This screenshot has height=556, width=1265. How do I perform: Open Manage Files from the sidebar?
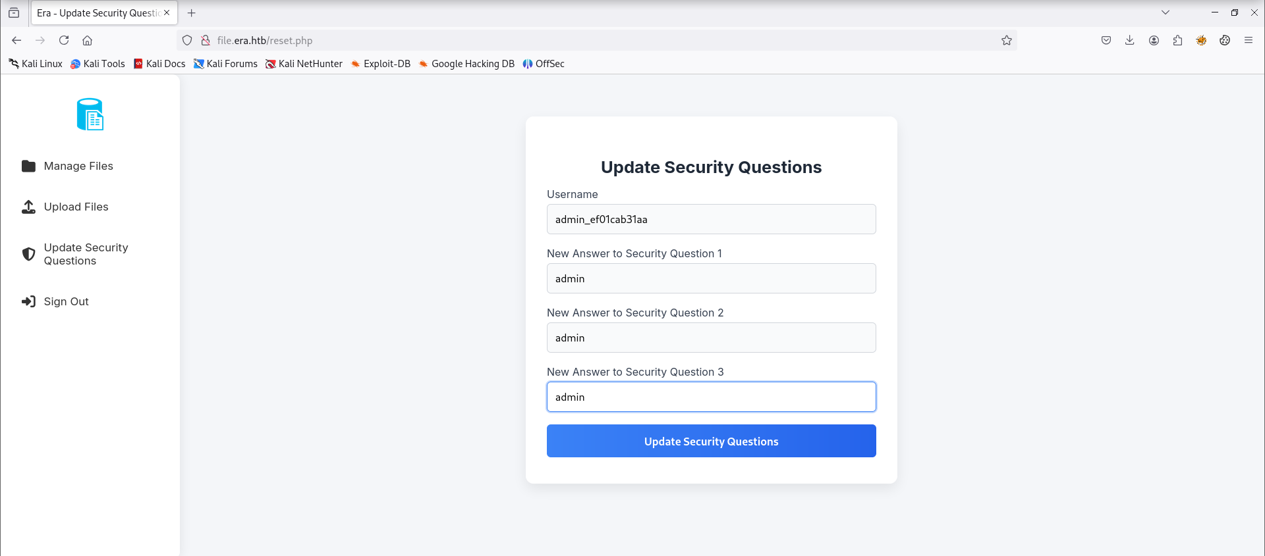pyautogui.click(x=67, y=166)
